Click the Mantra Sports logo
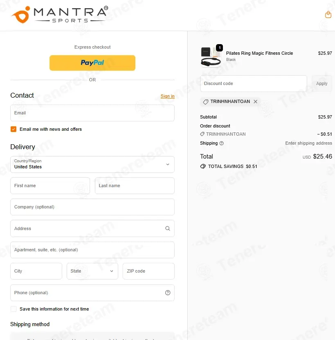The image size is (335, 340). click(x=60, y=15)
